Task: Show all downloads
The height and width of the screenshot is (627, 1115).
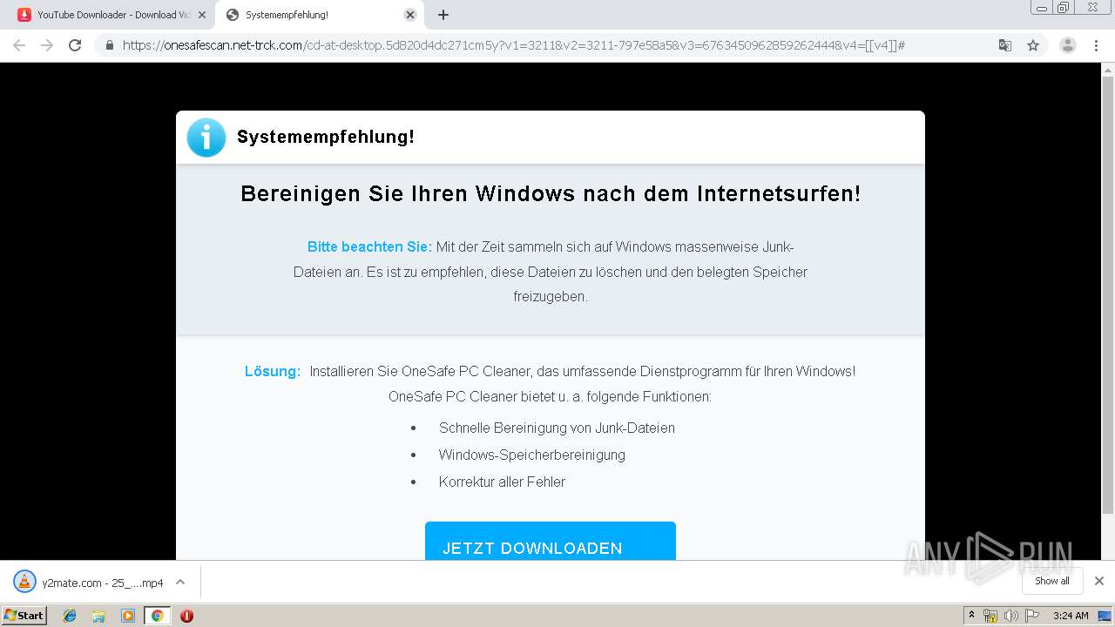Action: [x=1052, y=581]
